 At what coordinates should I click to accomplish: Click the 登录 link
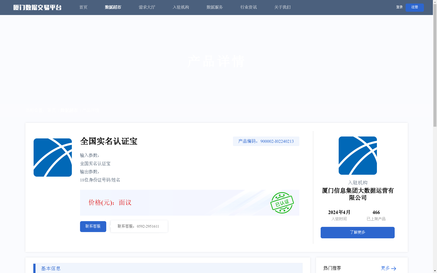tap(399, 7)
